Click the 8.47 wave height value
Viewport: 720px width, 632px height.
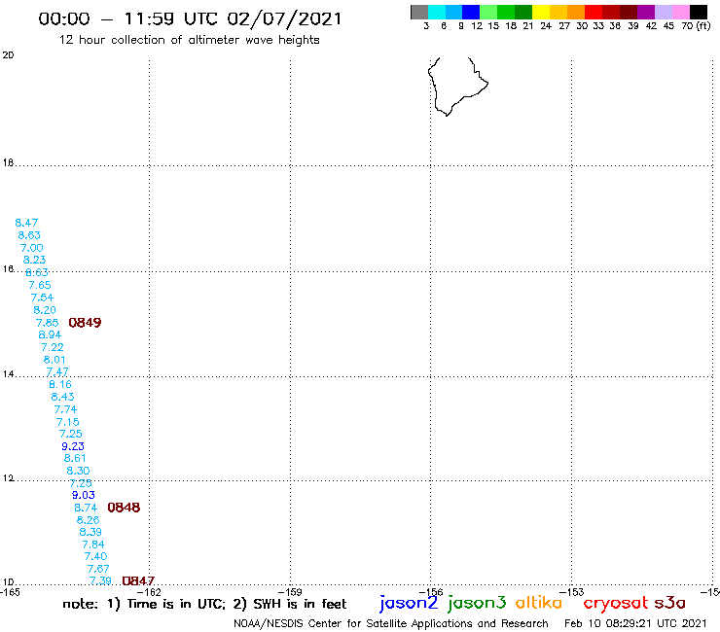coord(26,223)
